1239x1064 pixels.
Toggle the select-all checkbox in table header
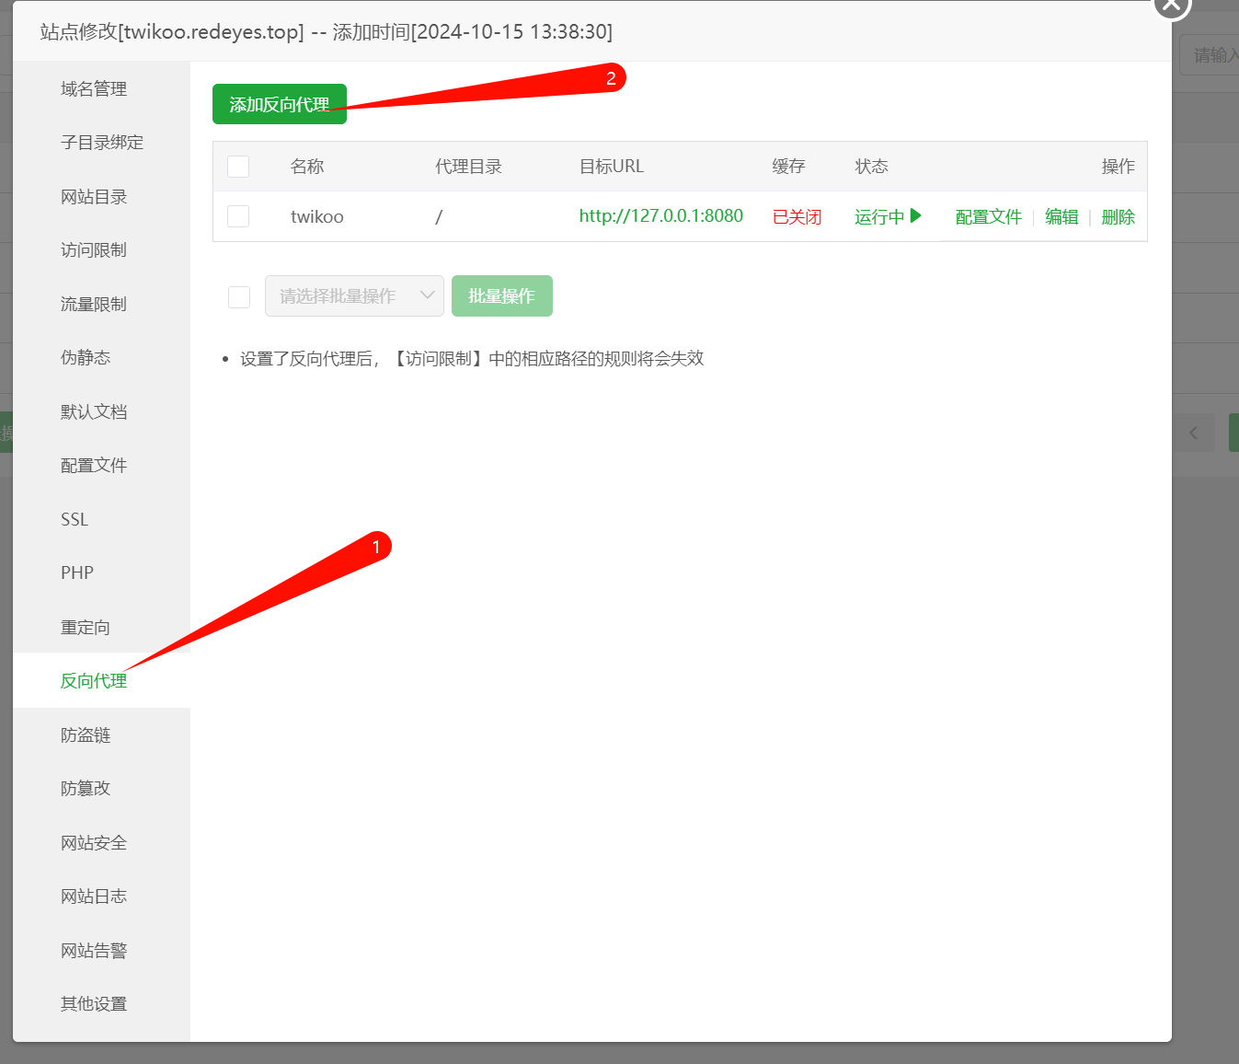(238, 167)
